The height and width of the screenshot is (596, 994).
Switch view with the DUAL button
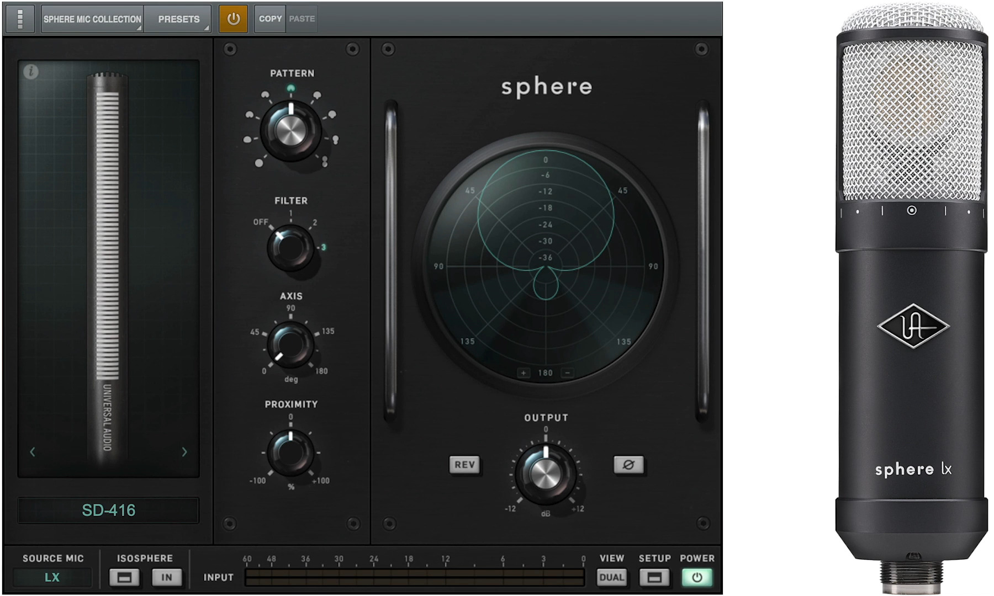coord(611,577)
